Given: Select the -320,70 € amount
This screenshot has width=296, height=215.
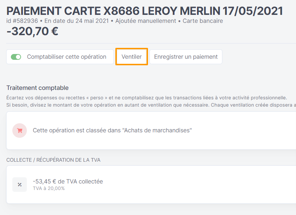Looking at the screenshot, I should (x=33, y=31).
